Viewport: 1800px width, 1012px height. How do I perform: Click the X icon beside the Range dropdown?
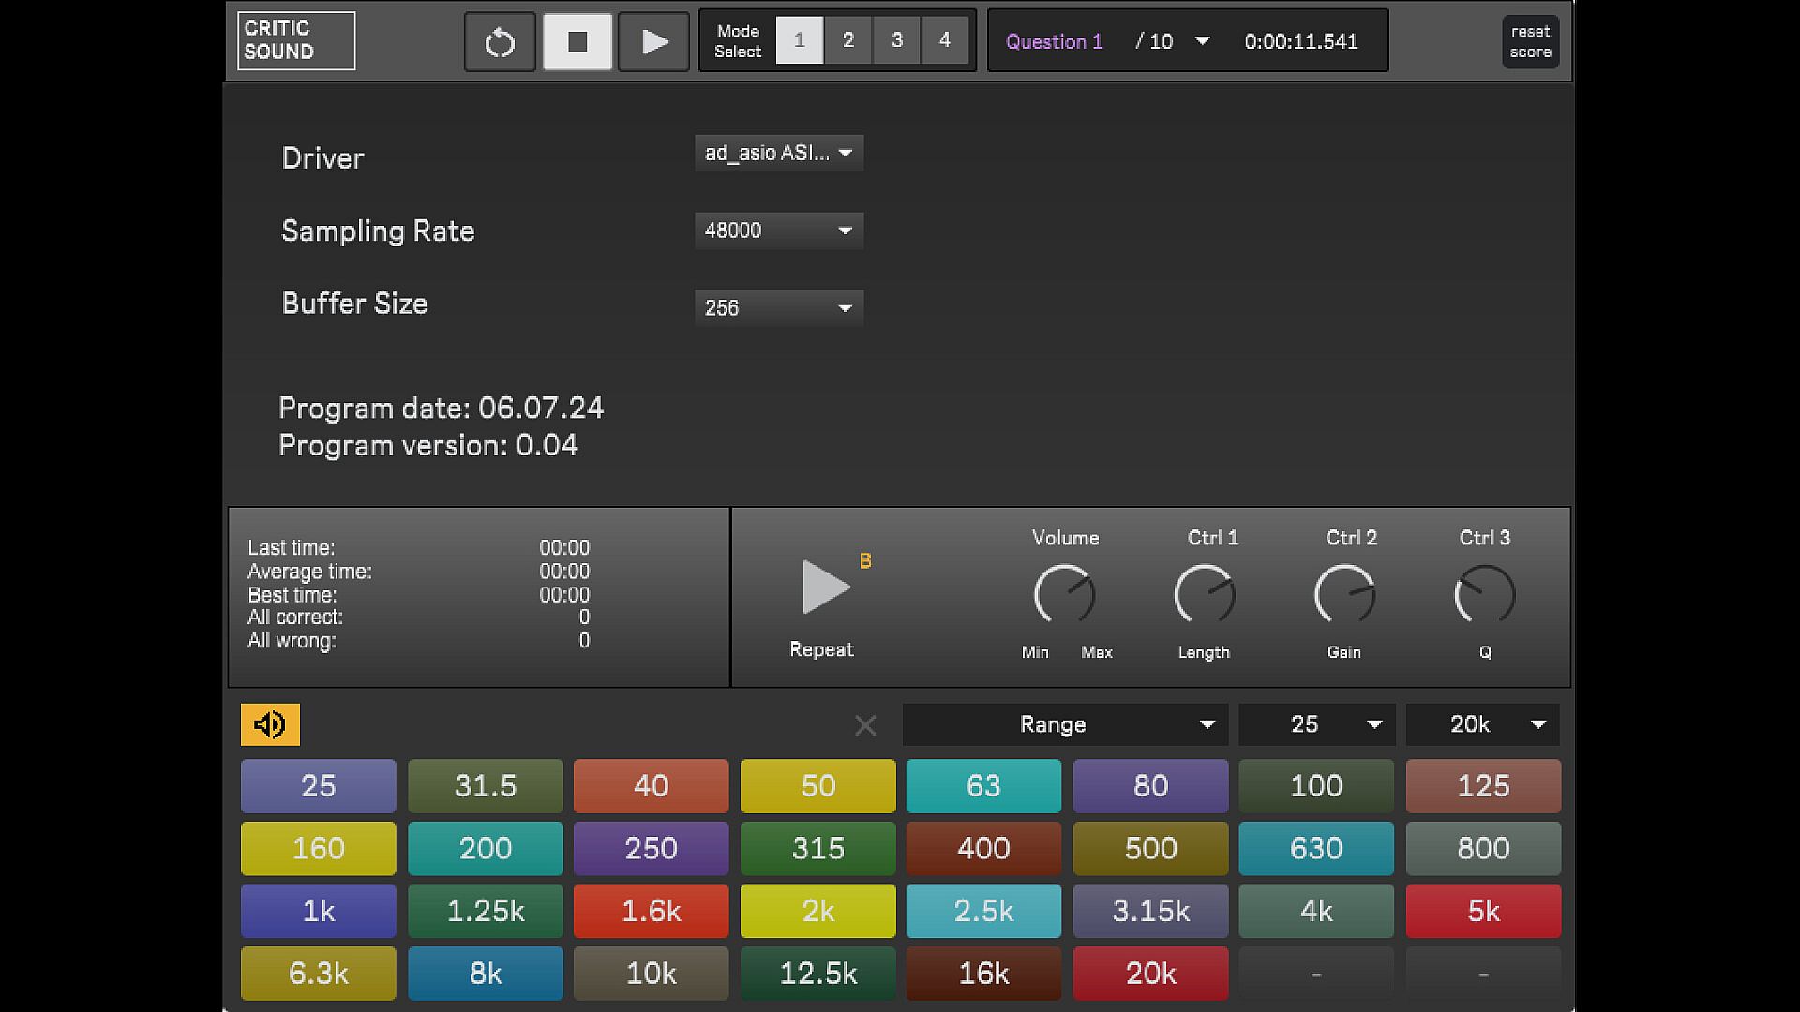click(x=865, y=724)
